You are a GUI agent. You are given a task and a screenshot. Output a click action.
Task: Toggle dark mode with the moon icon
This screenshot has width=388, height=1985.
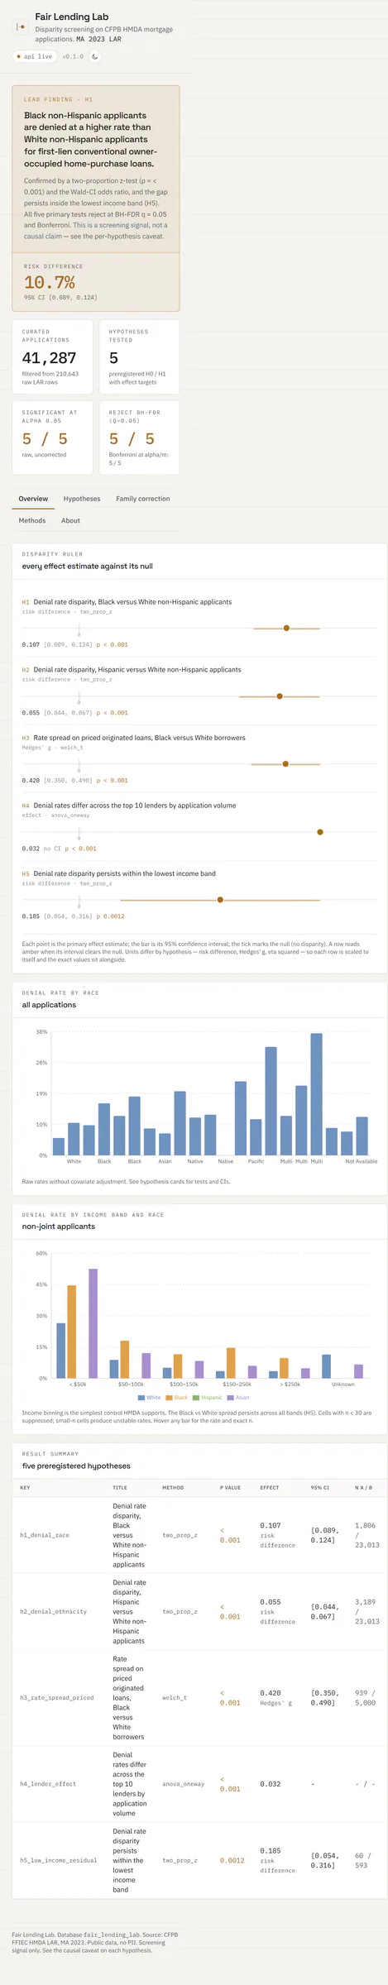pos(95,56)
